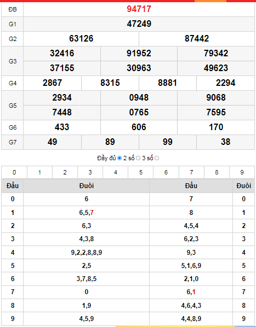256x327 pixels.
Task: Click the left 'Đuôi' column header
Action: pyautogui.click(x=86, y=185)
